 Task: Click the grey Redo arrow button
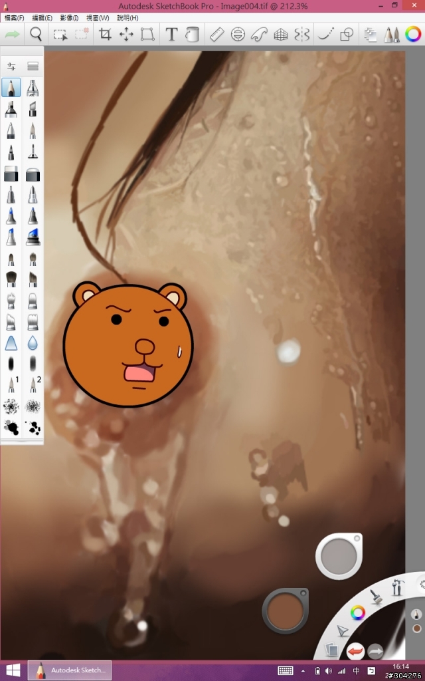point(376,652)
